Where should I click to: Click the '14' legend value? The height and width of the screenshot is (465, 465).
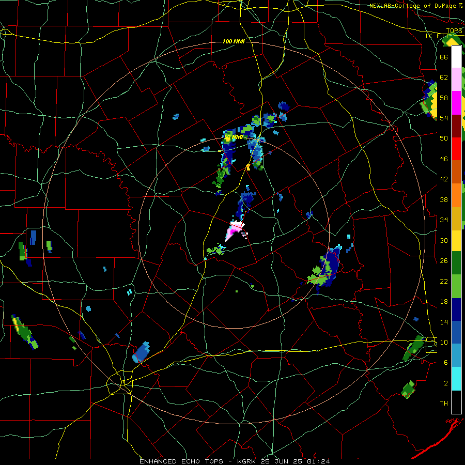click(444, 322)
